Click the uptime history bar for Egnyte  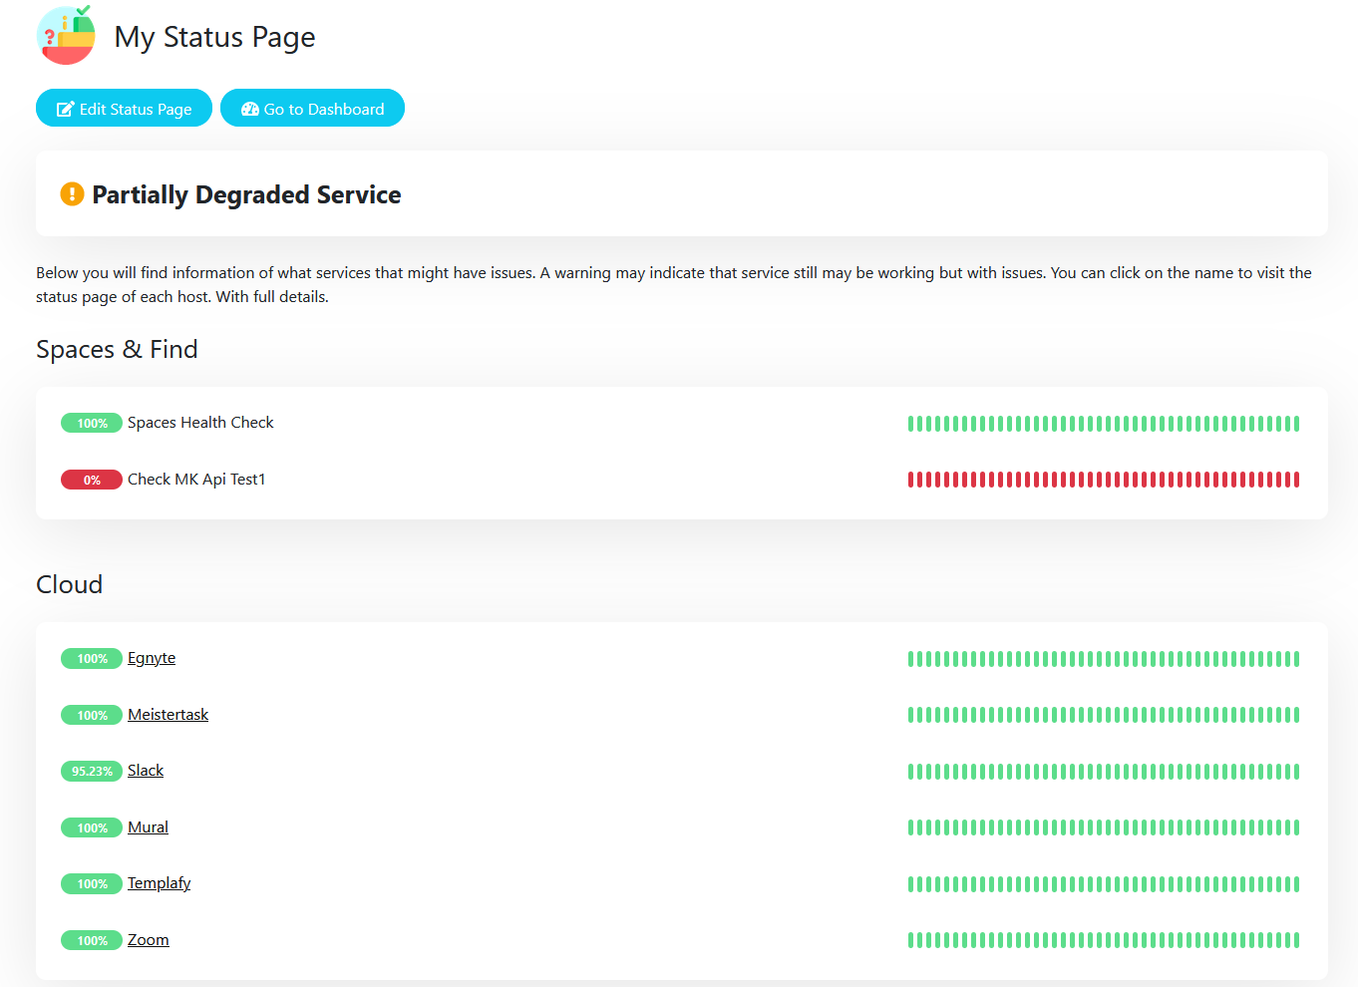pyautogui.click(x=1104, y=659)
